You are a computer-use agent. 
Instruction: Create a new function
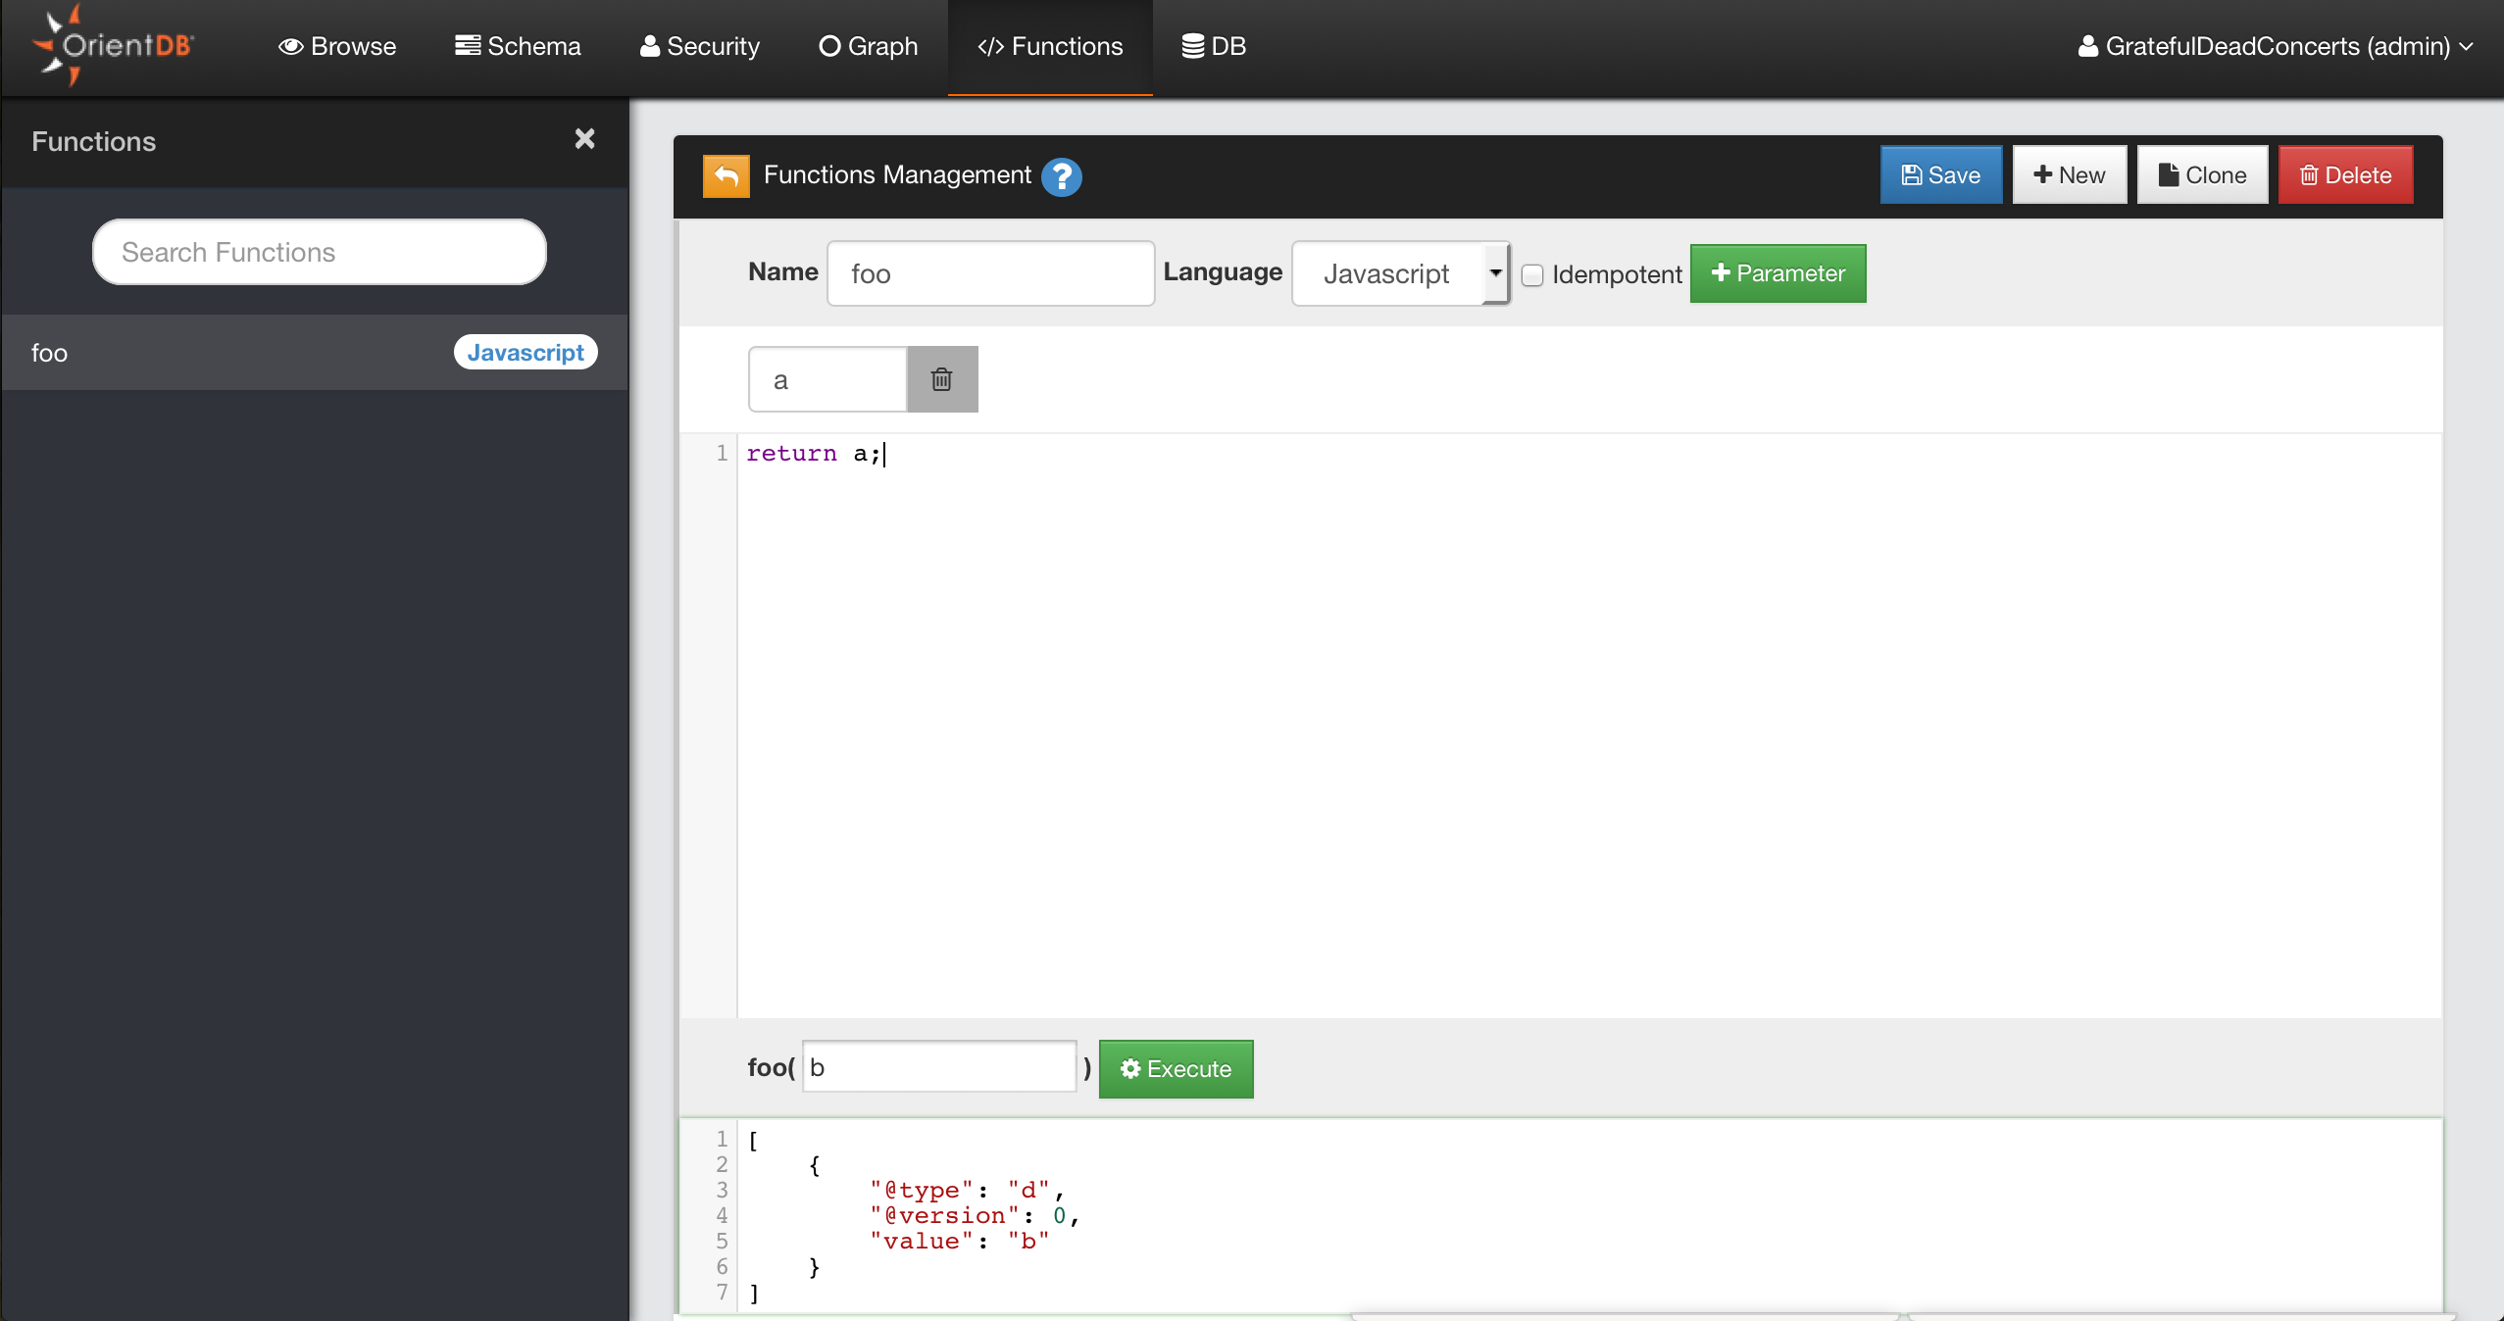[2069, 175]
